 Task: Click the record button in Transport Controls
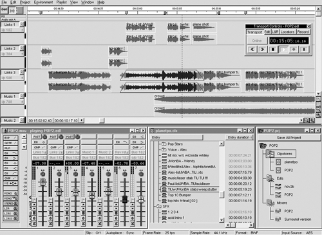coord(294,50)
